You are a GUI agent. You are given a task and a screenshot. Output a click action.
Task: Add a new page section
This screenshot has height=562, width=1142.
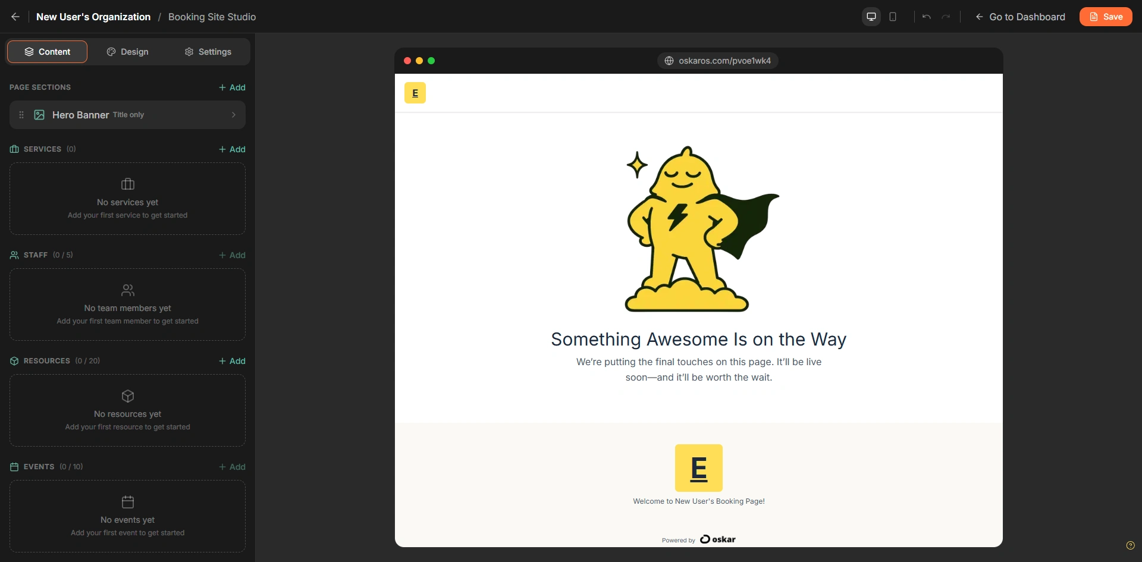pos(232,87)
